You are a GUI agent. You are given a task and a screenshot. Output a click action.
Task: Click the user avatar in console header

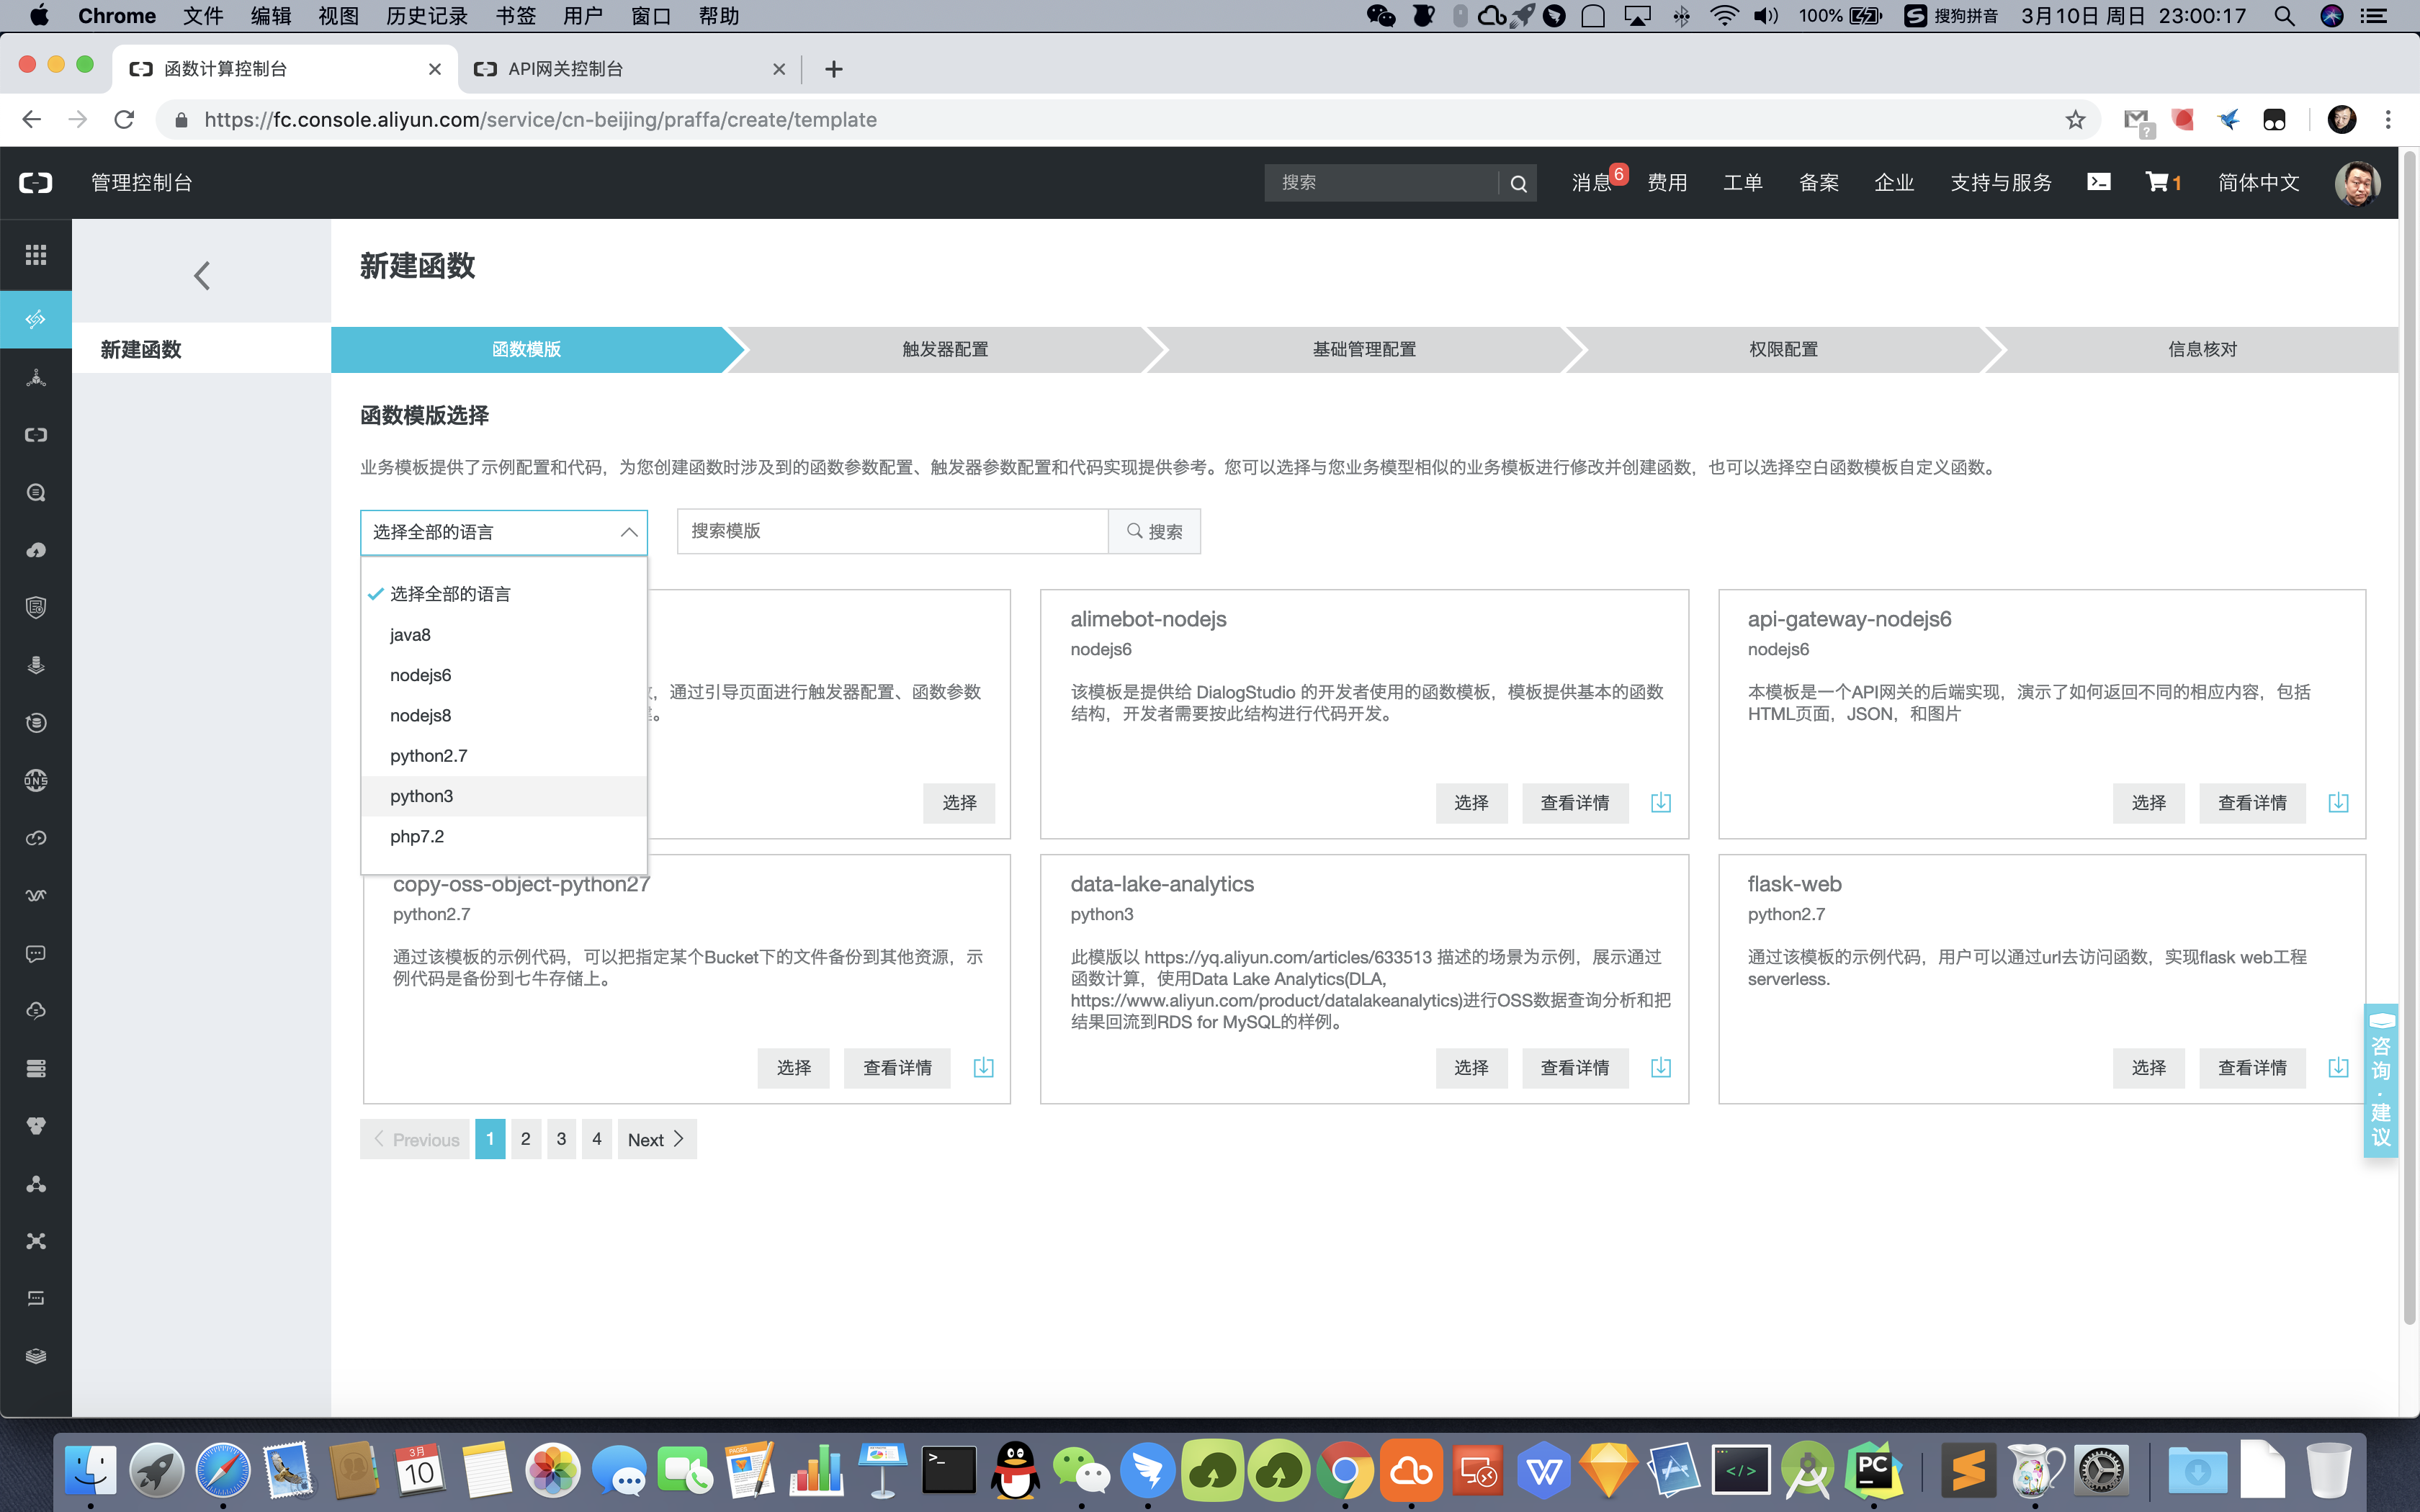(2357, 183)
